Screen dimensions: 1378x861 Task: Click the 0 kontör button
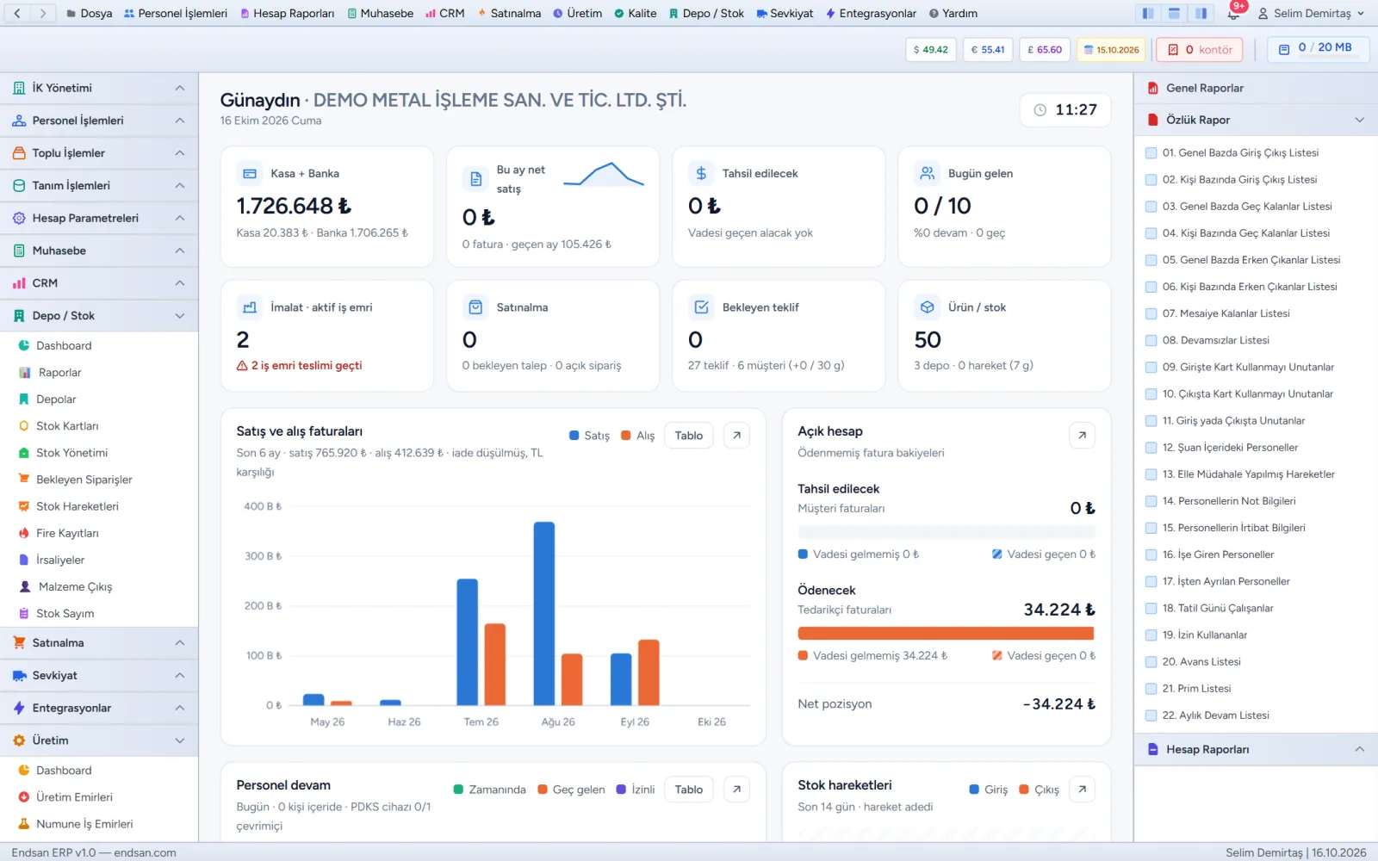[x=1200, y=50]
